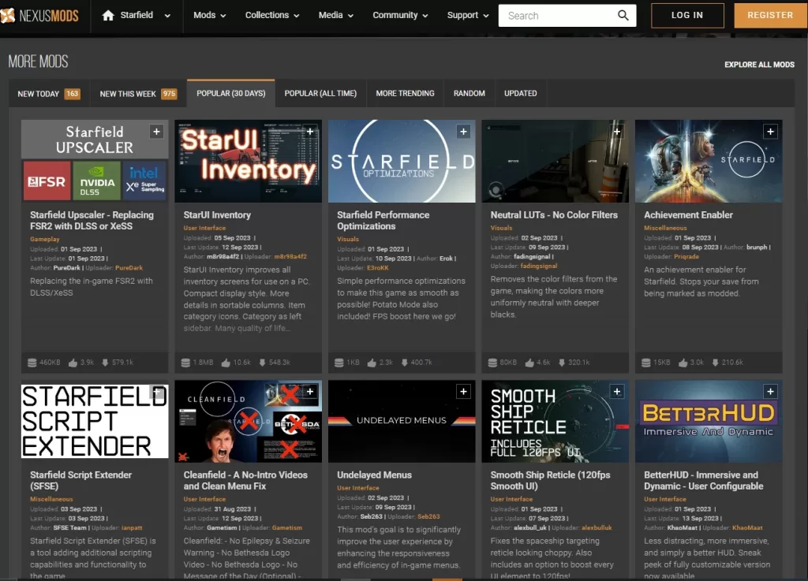Screen dimensions: 808x581
Task: Expand the Starfield game dropdown
Action: pos(167,16)
